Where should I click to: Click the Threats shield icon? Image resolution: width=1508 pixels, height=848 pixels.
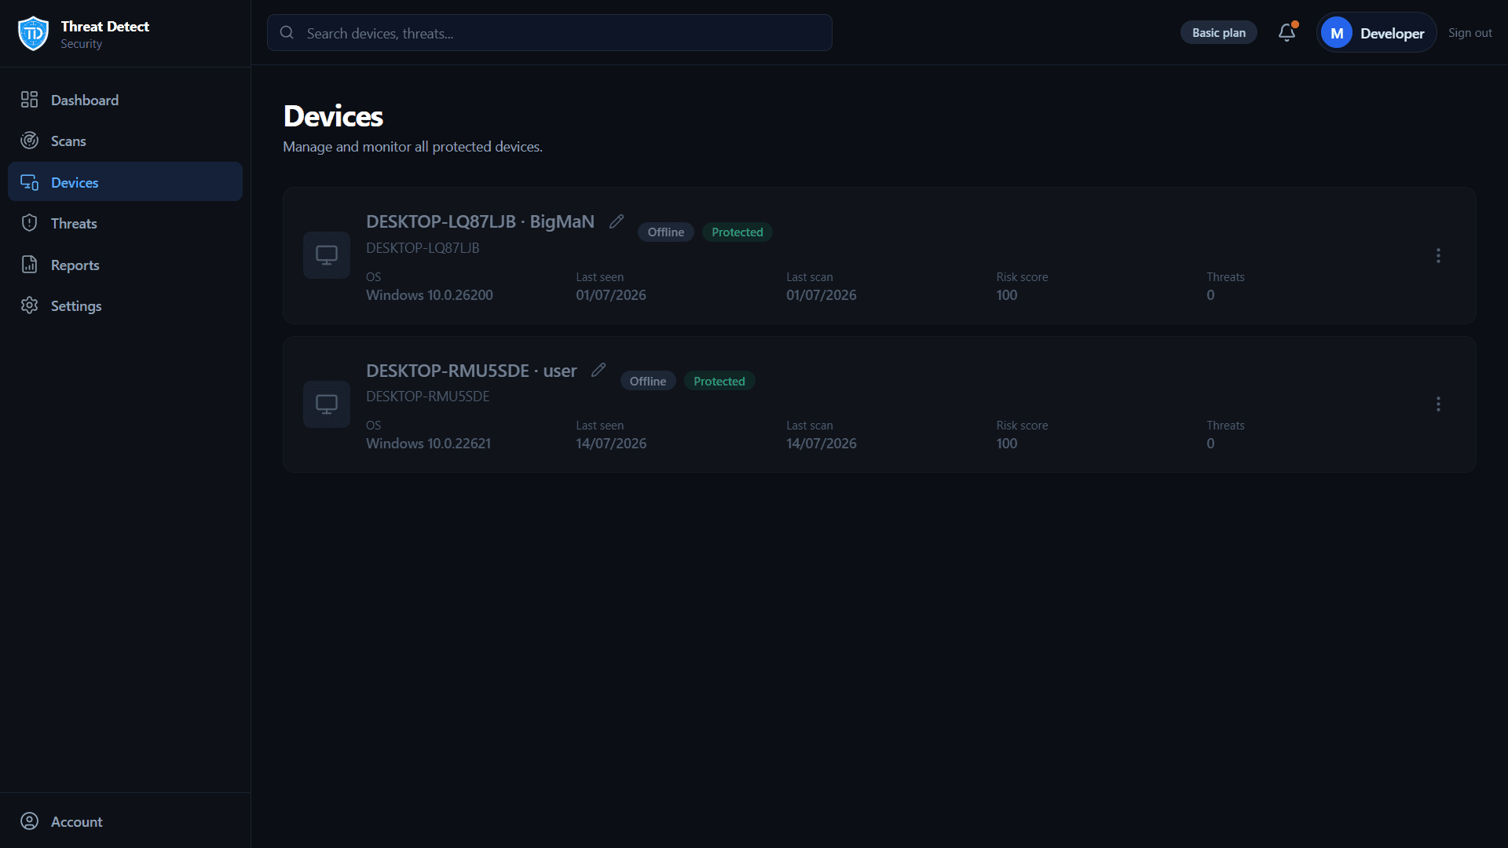tap(29, 223)
